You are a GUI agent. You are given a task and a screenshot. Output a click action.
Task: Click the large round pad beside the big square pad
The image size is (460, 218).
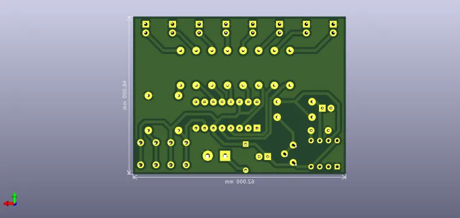click(x=208, y=156)
